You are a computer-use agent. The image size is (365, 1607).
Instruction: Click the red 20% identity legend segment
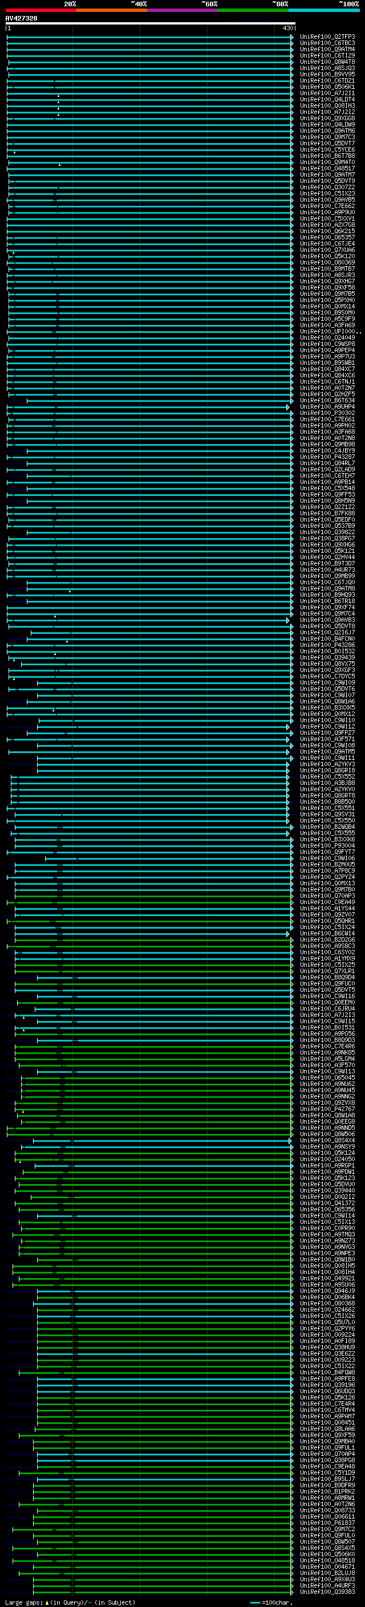40,11
